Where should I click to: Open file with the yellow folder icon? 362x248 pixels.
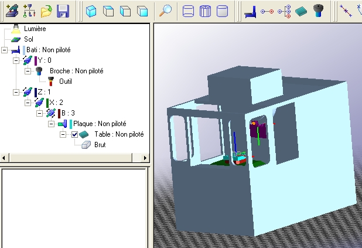coord(46,11)
